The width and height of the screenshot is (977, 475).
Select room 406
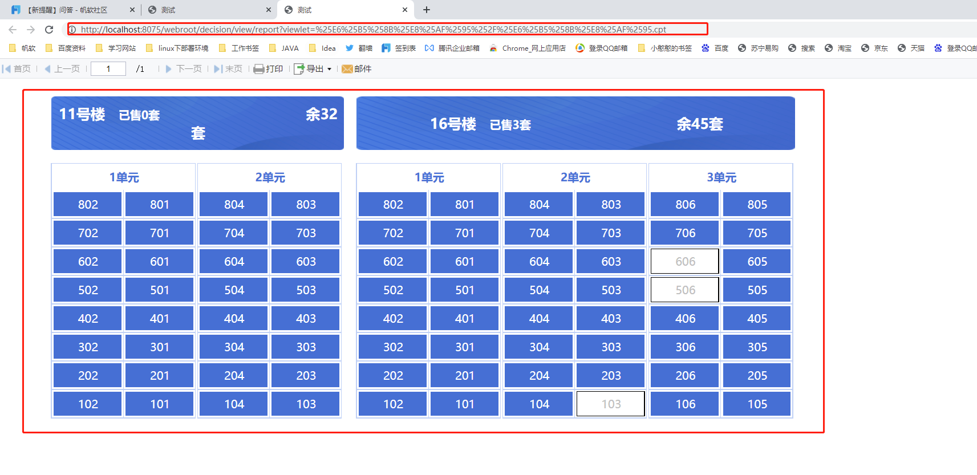(685, 319)
